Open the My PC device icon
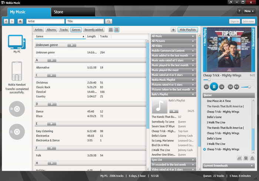 pos(17,42)
